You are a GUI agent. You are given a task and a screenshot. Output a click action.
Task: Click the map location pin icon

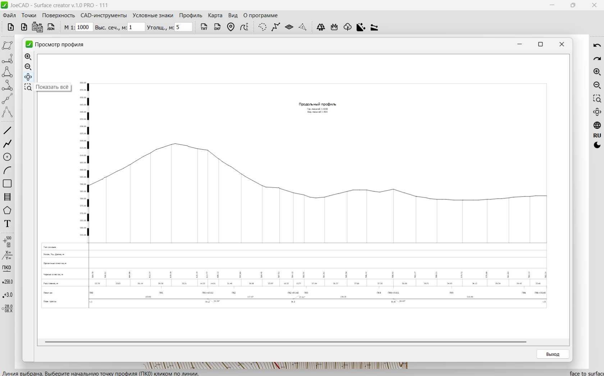coord(231,27)
